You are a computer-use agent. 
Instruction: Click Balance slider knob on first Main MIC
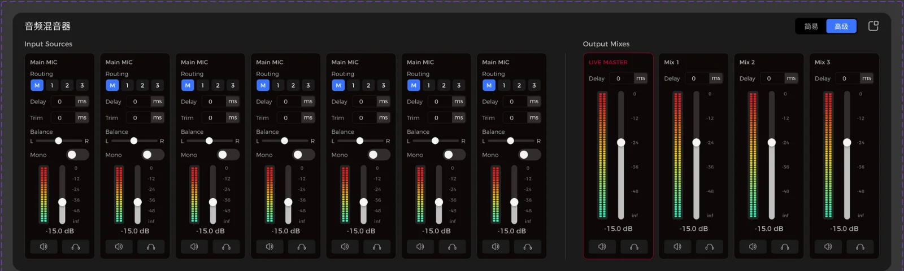[x=59, y=141]
